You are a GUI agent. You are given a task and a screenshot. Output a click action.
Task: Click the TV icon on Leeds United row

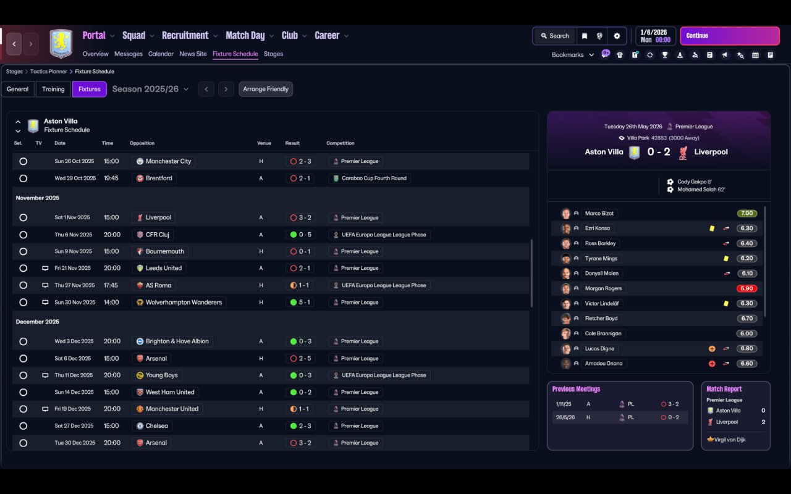pos(45,269)
